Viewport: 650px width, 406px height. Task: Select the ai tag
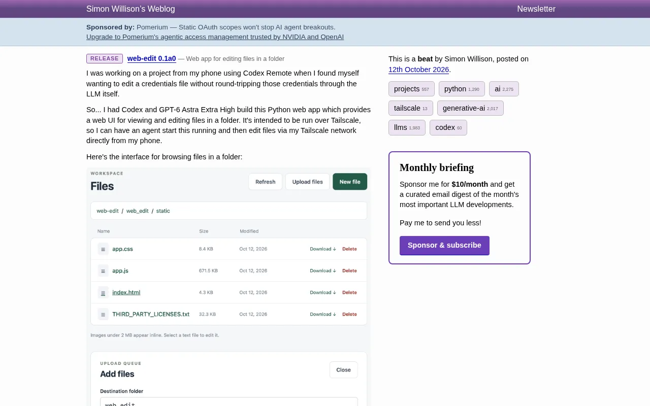[x=504, y=89]
